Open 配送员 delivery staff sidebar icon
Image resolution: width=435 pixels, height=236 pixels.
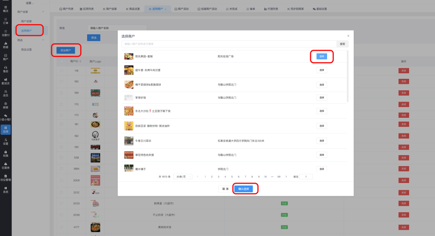[6, 81]
